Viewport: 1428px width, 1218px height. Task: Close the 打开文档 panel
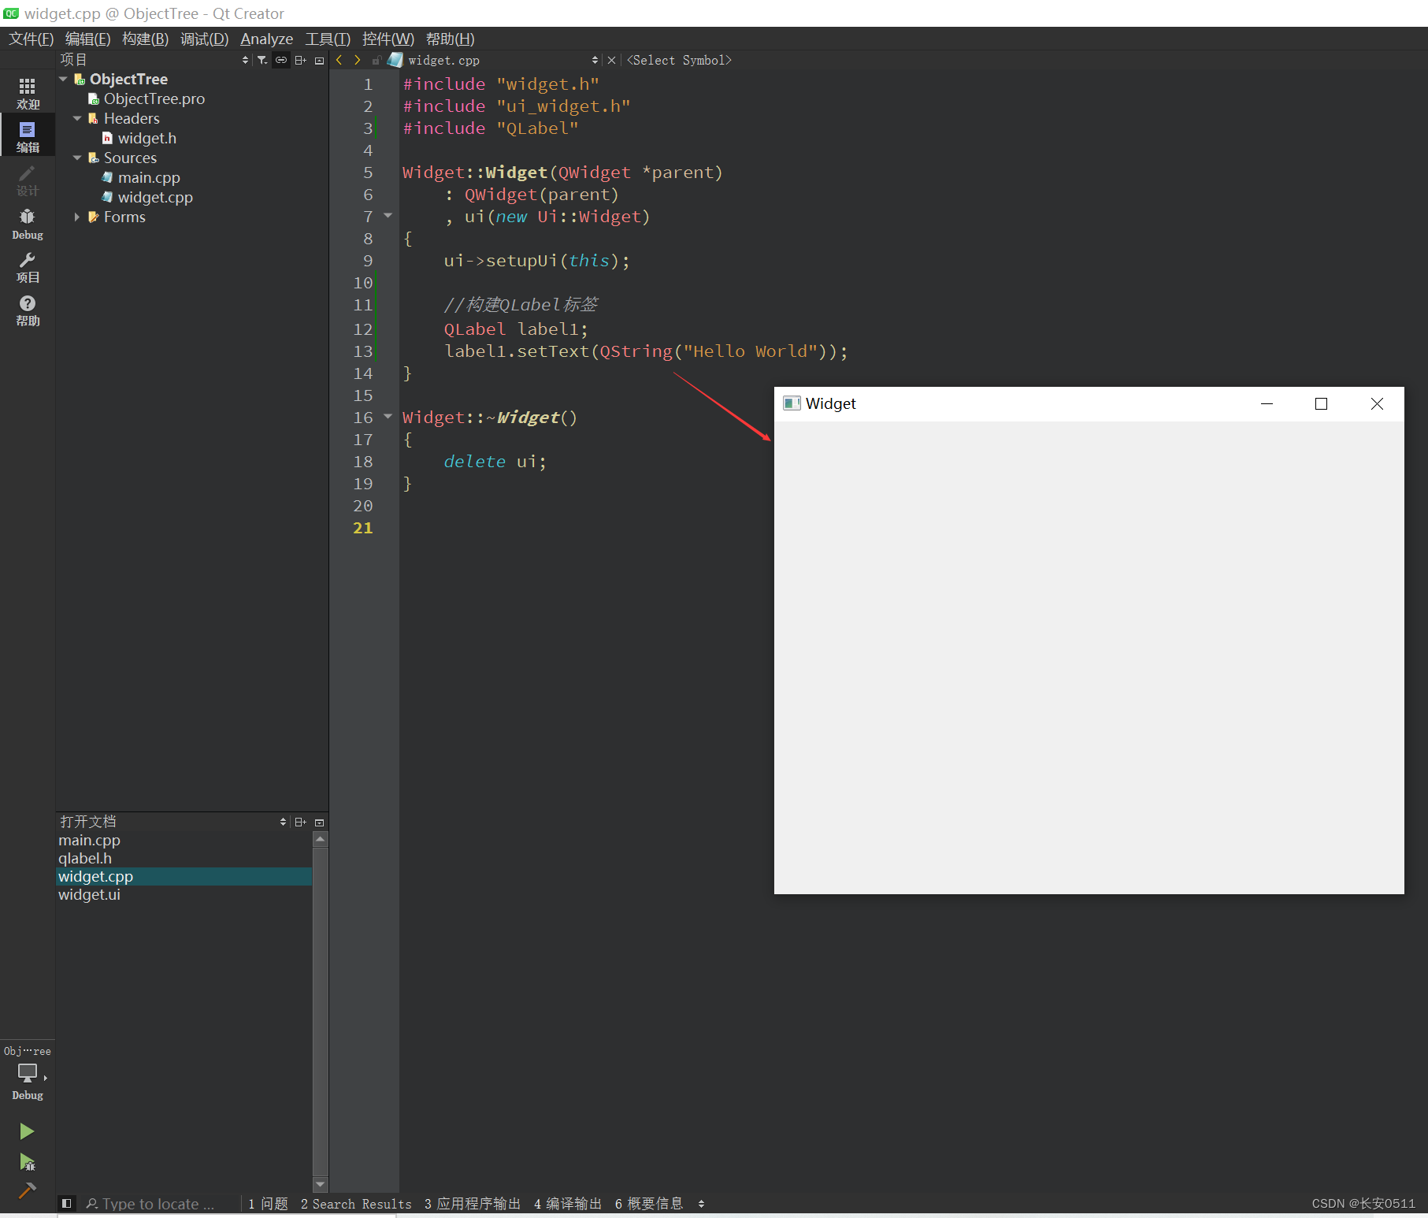(x=319, y=822)
